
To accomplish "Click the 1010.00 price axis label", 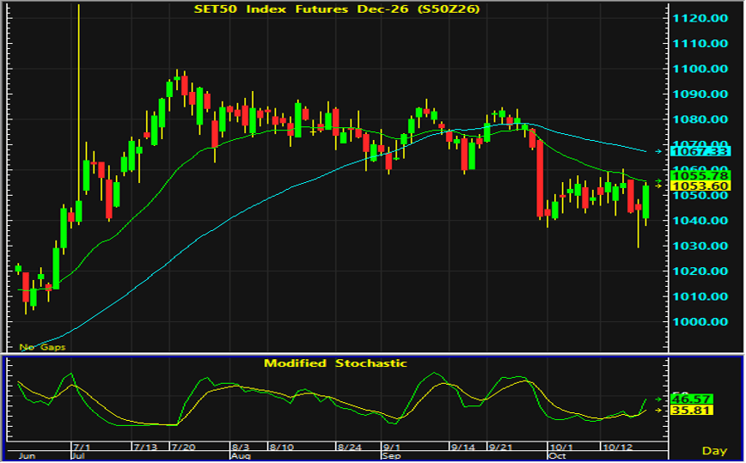I will [700, 296].
